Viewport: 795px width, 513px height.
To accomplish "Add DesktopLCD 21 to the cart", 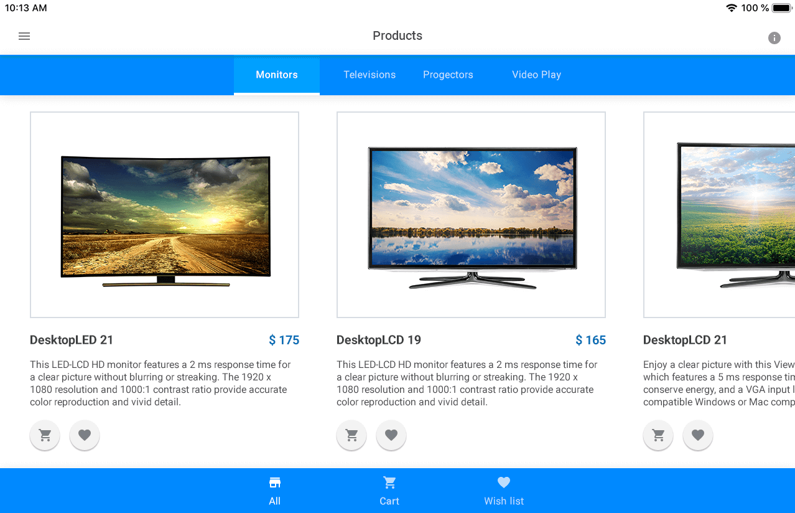I will [x=658, y=435].
